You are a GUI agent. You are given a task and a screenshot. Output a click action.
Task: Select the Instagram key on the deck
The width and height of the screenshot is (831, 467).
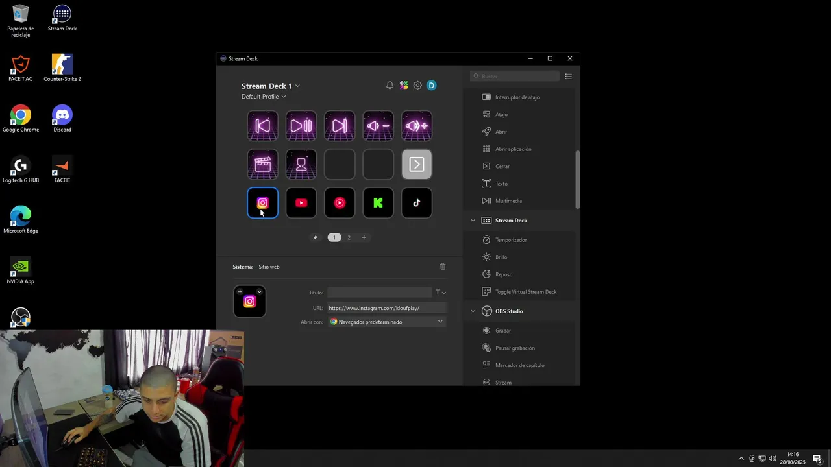coord(263,203)
